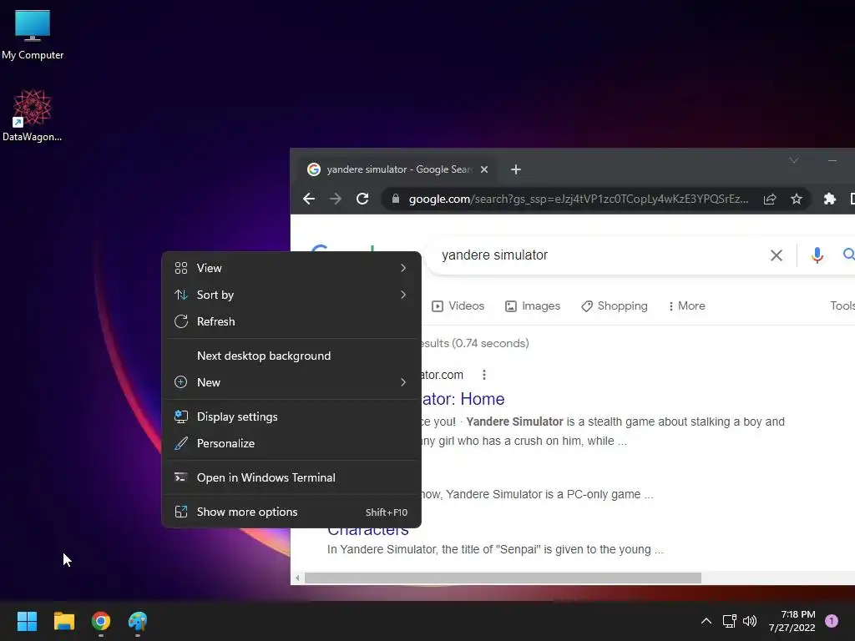Clear the Google search box
The image size is (855, 641).
pyautogui.click(x=776, y=255)
